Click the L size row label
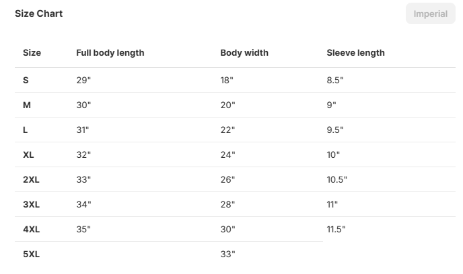Image resolution: width=463 pixels, height=274 pixels. (26, 130)
